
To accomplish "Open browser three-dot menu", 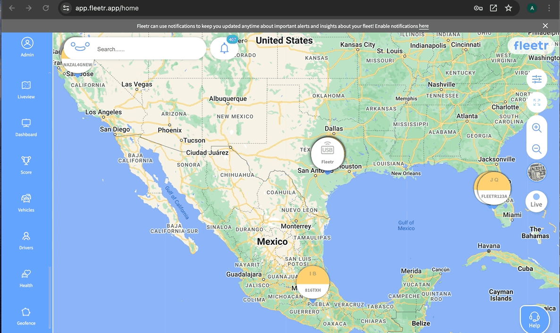I will (549, 8).
